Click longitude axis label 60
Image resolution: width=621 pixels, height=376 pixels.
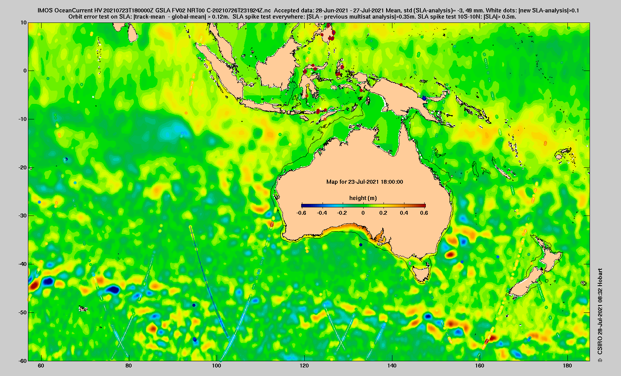coord(41,366)
